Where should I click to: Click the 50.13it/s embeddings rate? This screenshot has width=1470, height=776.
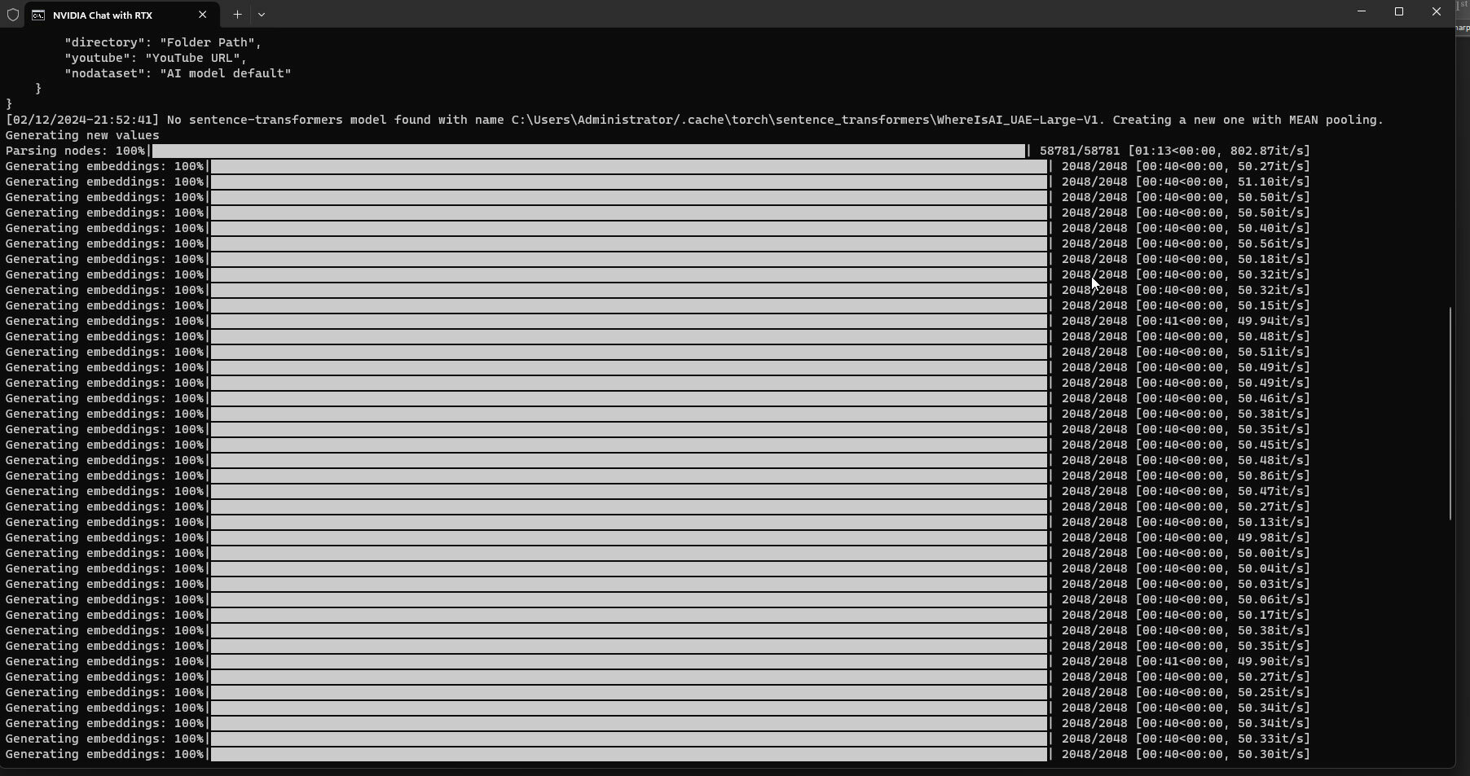pos(1270,522)
